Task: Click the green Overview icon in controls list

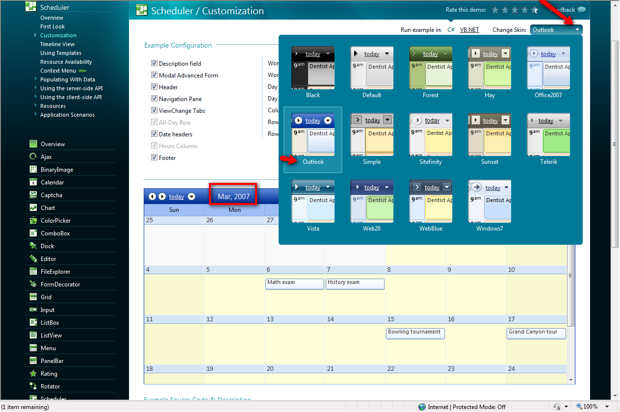Action: [x=33, y=144]
